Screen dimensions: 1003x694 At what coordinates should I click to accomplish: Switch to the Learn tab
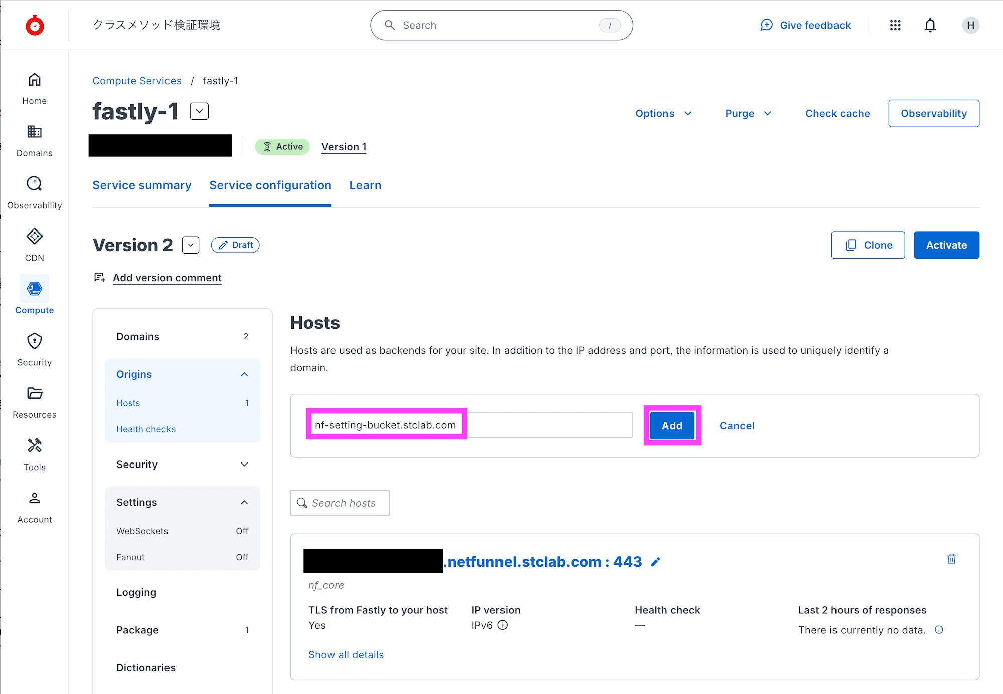365,185
